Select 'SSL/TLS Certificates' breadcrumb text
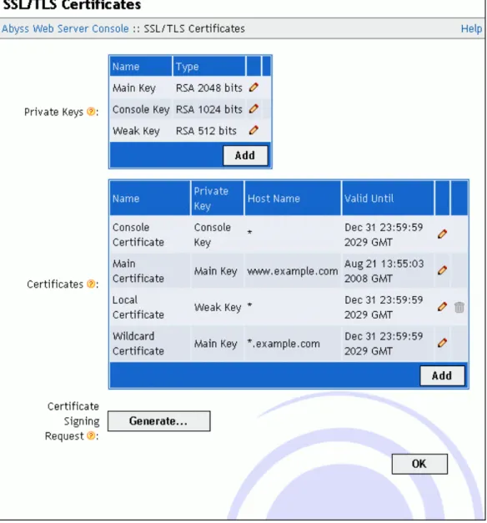This screenshot has width=487, height=523. 194,28
